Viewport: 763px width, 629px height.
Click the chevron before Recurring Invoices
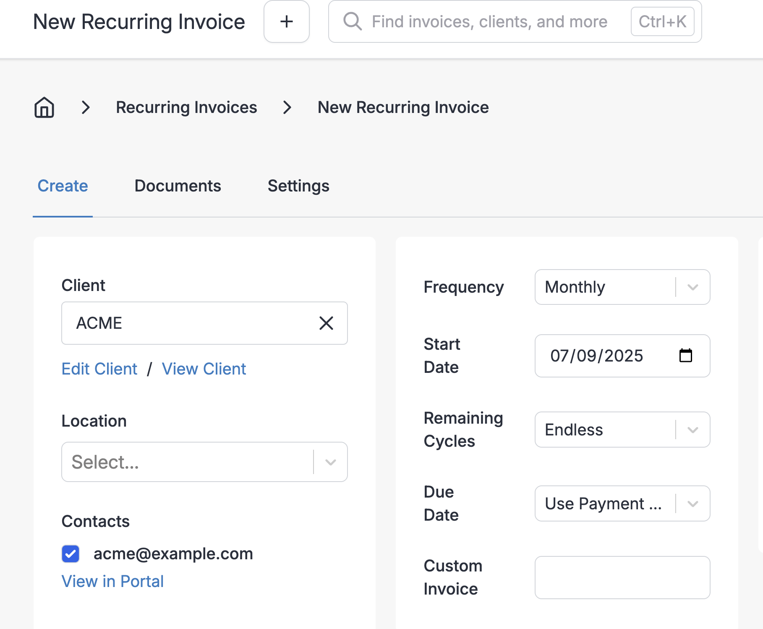pyautogui.click(x=86, y=107)
